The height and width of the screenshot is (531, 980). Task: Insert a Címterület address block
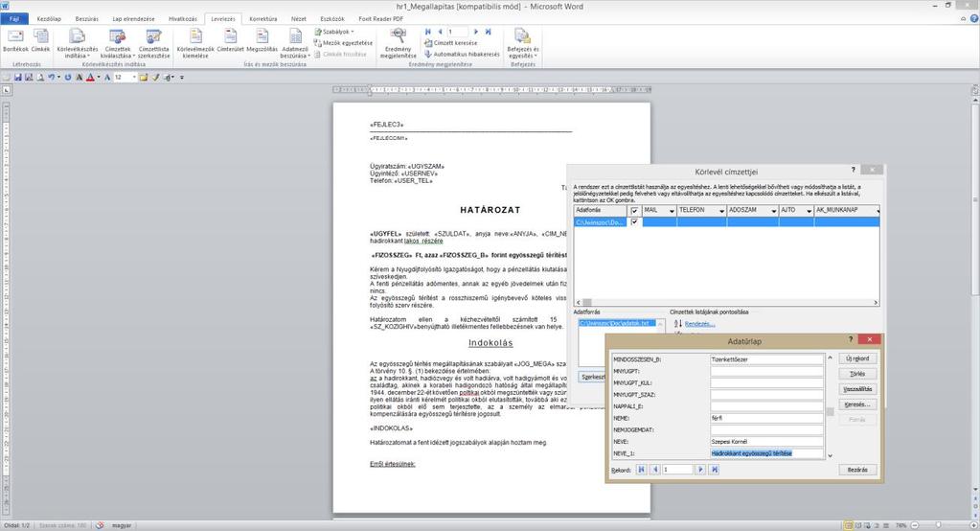pos(231,41)
